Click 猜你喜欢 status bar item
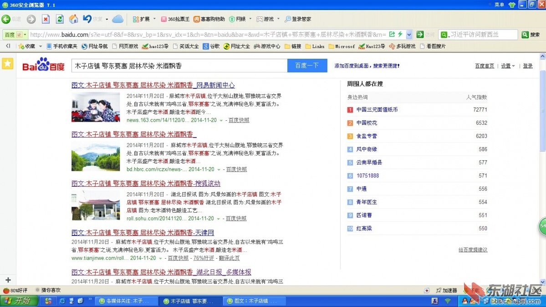The width and height of the screenshot is (546, 307). click(48, 290)
